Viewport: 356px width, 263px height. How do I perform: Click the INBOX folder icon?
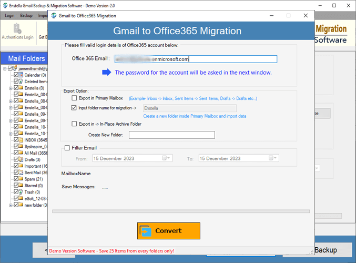21,140
